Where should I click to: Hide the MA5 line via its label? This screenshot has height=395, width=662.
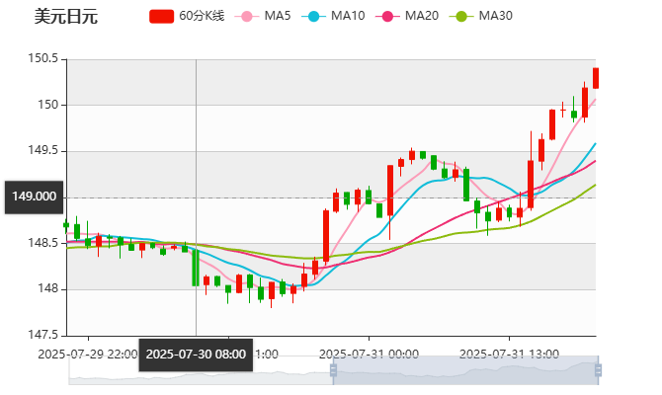click(278, 16)
